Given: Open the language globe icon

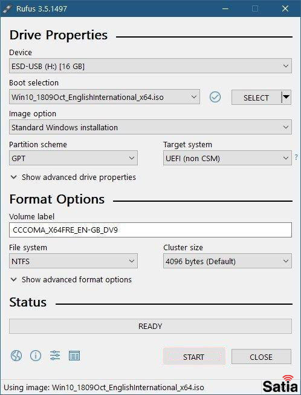Looking at the screenshot, I should (x=16, y=356).
